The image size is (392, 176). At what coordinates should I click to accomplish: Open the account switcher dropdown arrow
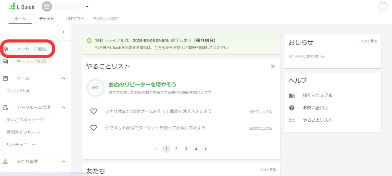[x=87, y=6]
